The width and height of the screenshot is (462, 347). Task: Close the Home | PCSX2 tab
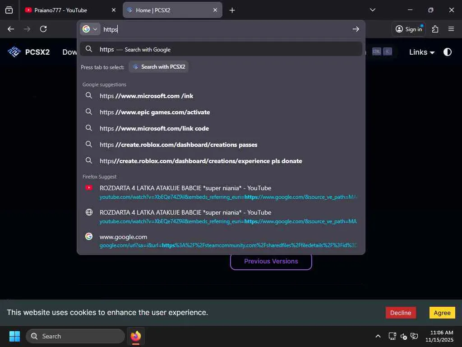click(x=215, y=10)
